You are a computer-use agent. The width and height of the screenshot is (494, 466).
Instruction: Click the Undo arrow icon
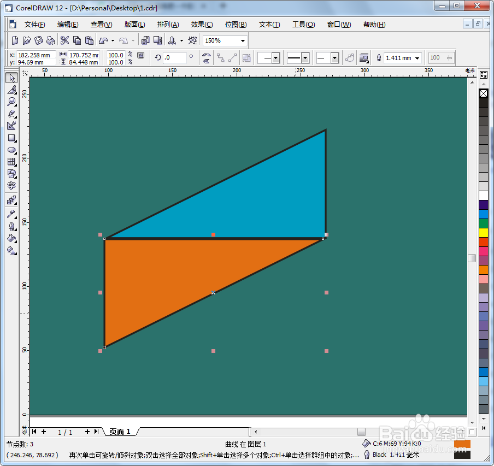coord(103,40)
